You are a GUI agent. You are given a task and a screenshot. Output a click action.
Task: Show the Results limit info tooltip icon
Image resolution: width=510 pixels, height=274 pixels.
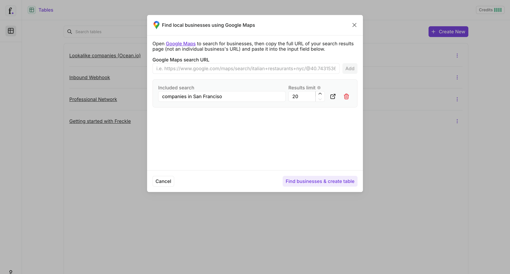pos(319,88)
